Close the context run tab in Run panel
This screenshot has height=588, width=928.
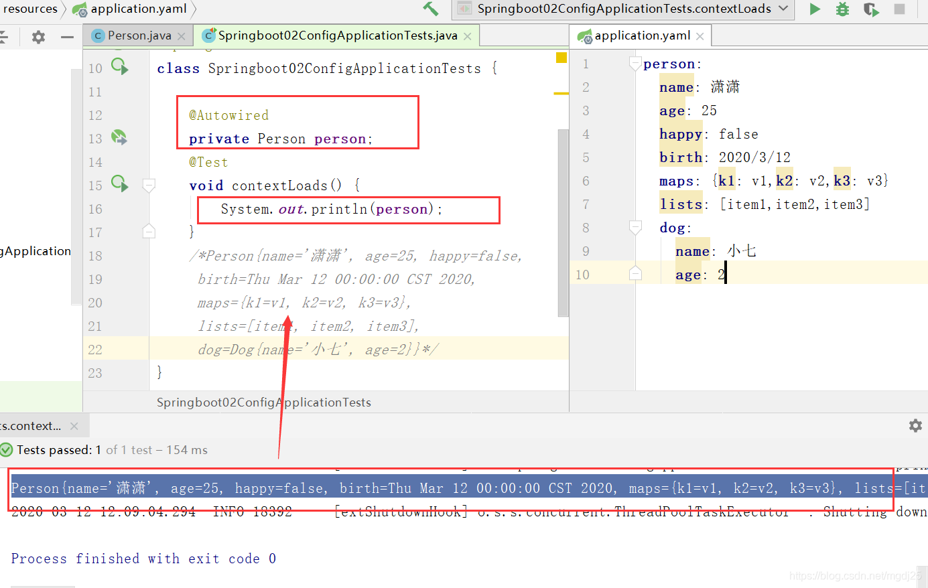[x=74, y=426]
